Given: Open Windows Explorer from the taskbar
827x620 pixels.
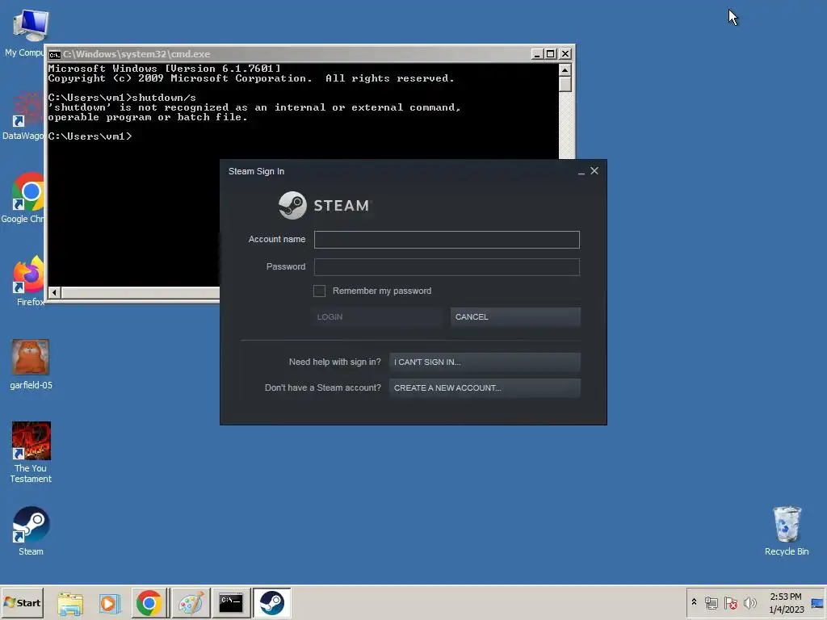Looking at the screenshot, I should [x=70, y=603].
